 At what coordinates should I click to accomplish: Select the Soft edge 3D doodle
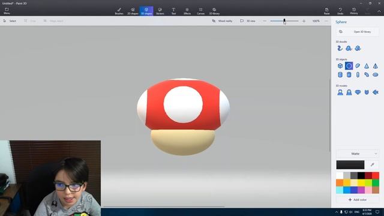pos(358,48)
